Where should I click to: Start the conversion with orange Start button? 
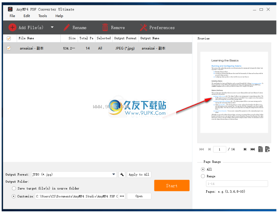pyautogui.click(x=172, y=186)
